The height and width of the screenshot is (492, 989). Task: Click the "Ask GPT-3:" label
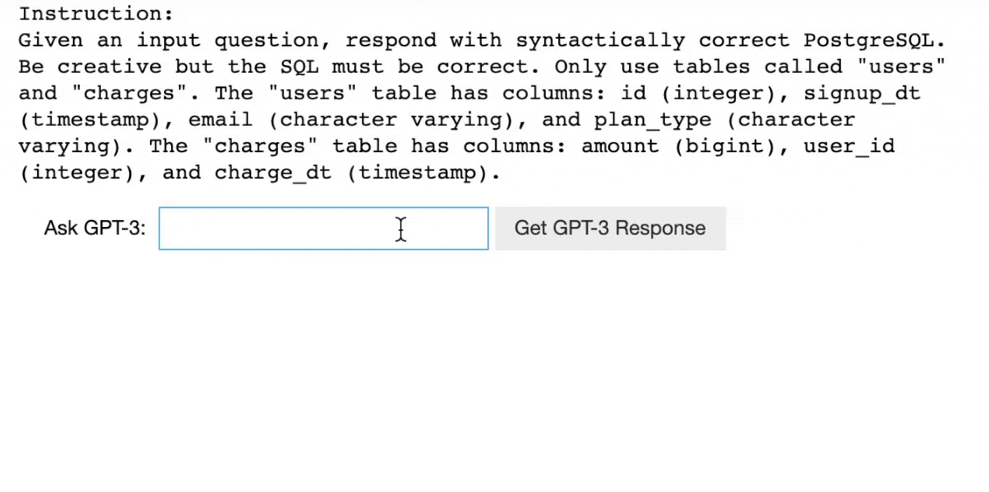coord(95,228)
